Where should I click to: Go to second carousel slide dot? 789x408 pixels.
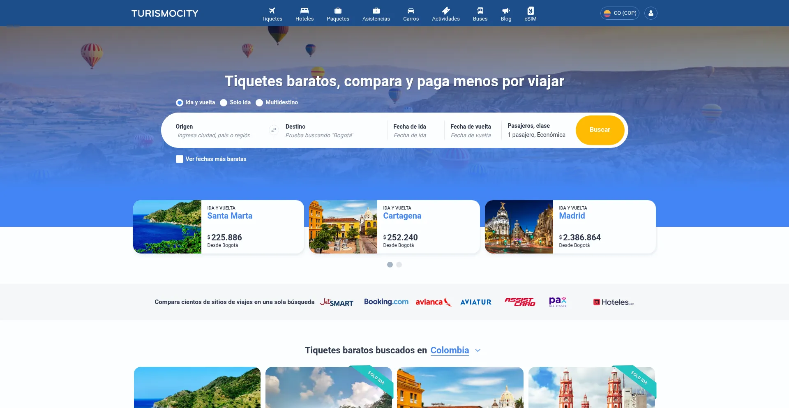coord(399,265)
